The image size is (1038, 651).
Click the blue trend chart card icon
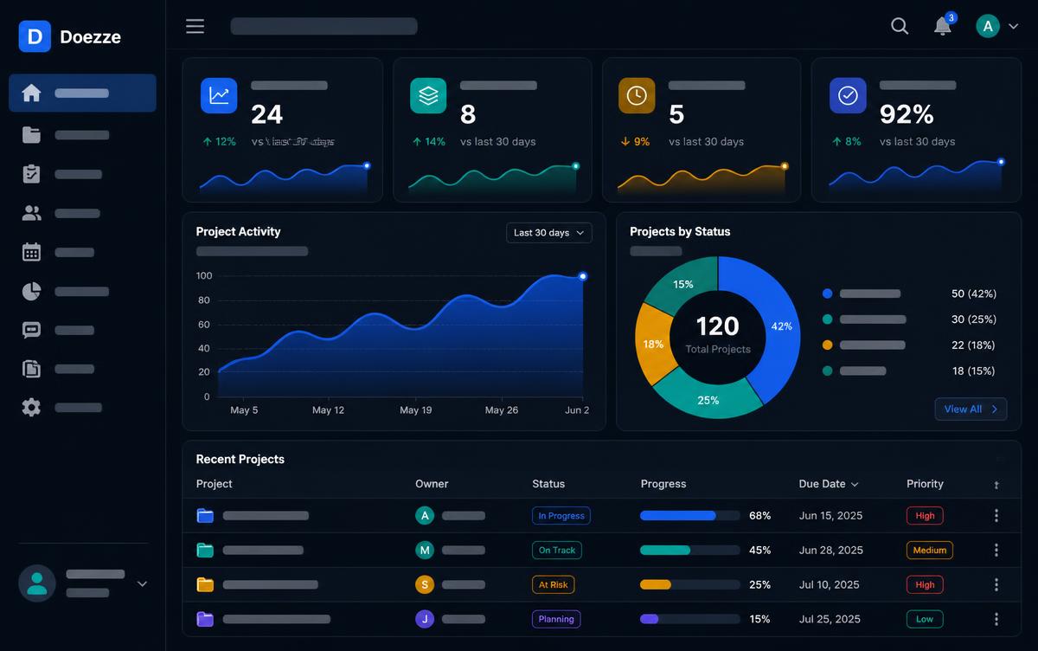tap(219, 96)
